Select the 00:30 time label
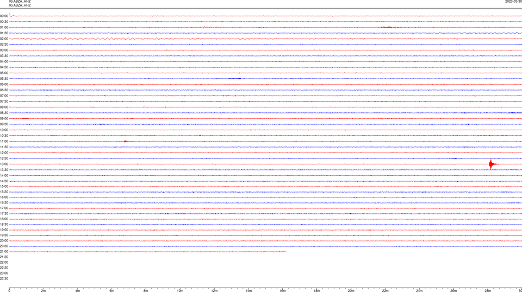522x293 pixels. click(x=4, y=22)
